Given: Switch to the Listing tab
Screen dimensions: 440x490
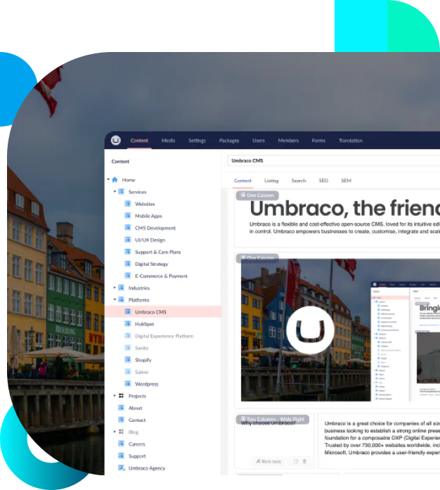Looking at the screenshot, I should 271,181.
